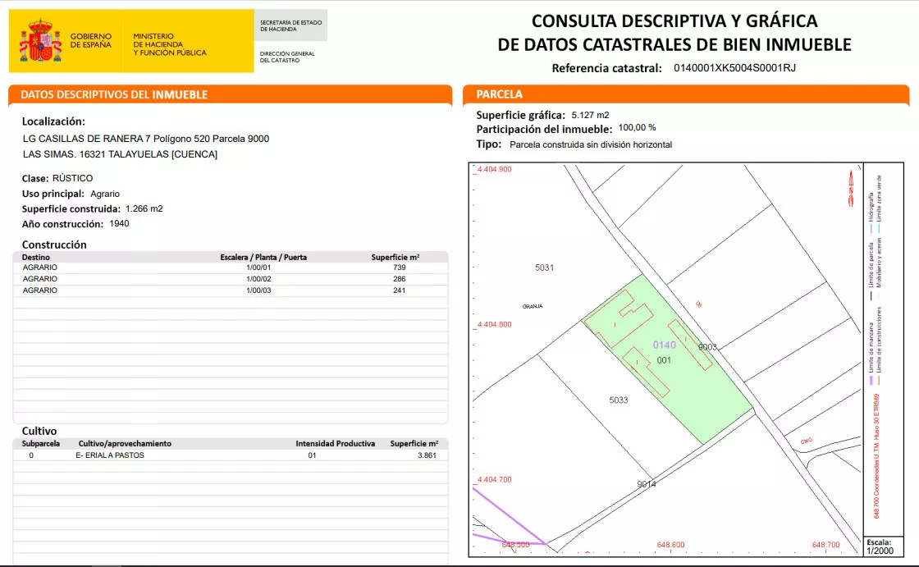Select Uso principal value 'Agrario'
The height and width of the screenshot is (567, 919).
click(x=105, y=194)
